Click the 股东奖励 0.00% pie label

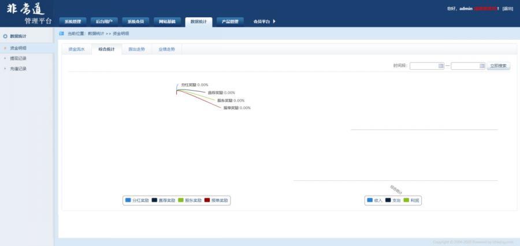(231, 100)
